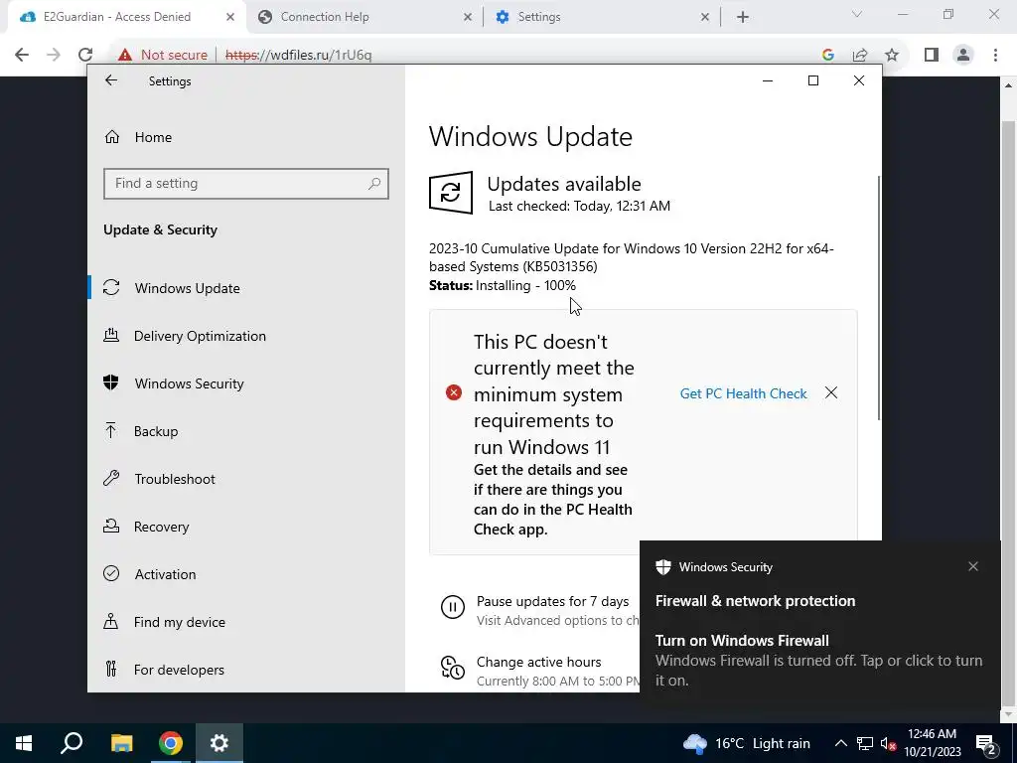This screenshot has height=763, width=1017.
Task: Close the Connection Help tab
Action: coord(468,18)
